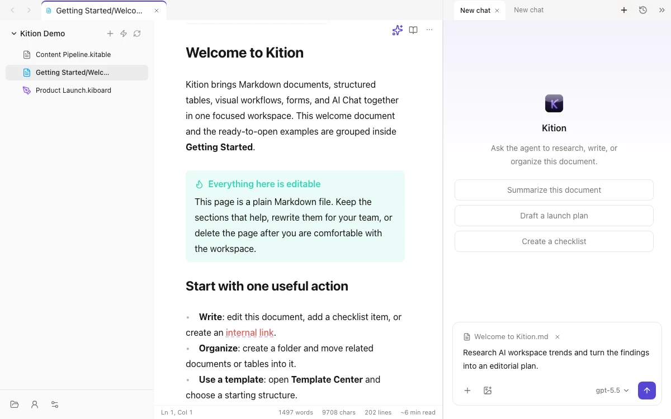Click the Start with one useful action heading

[267, 286]
